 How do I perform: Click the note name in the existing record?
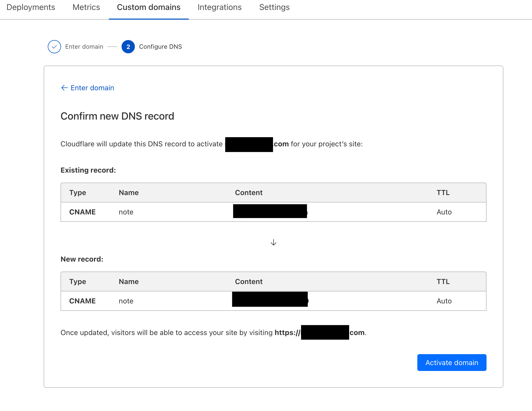pyautogui.click(x=126, y=212)
